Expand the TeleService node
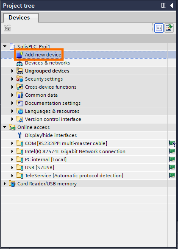 click(x=12, y=176)
